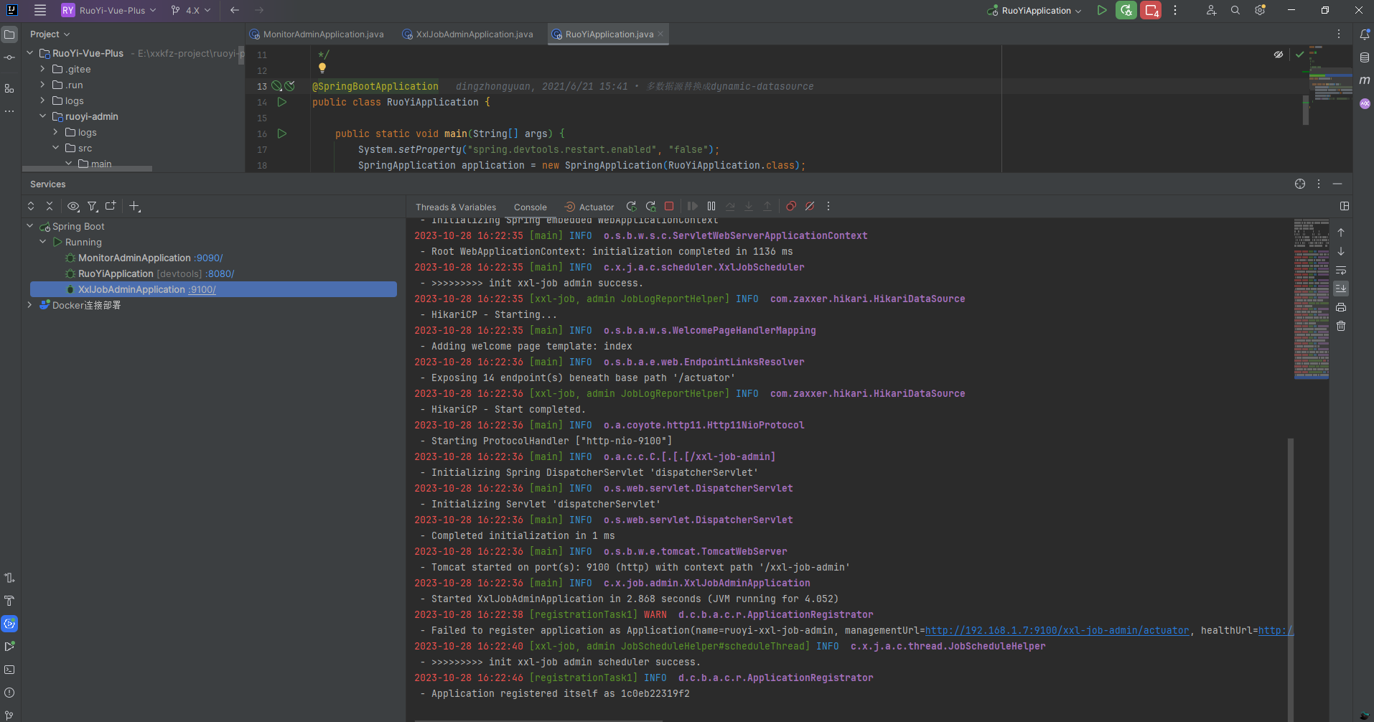
Task: Open the Terminal tool window
Action: pos(9,670)
